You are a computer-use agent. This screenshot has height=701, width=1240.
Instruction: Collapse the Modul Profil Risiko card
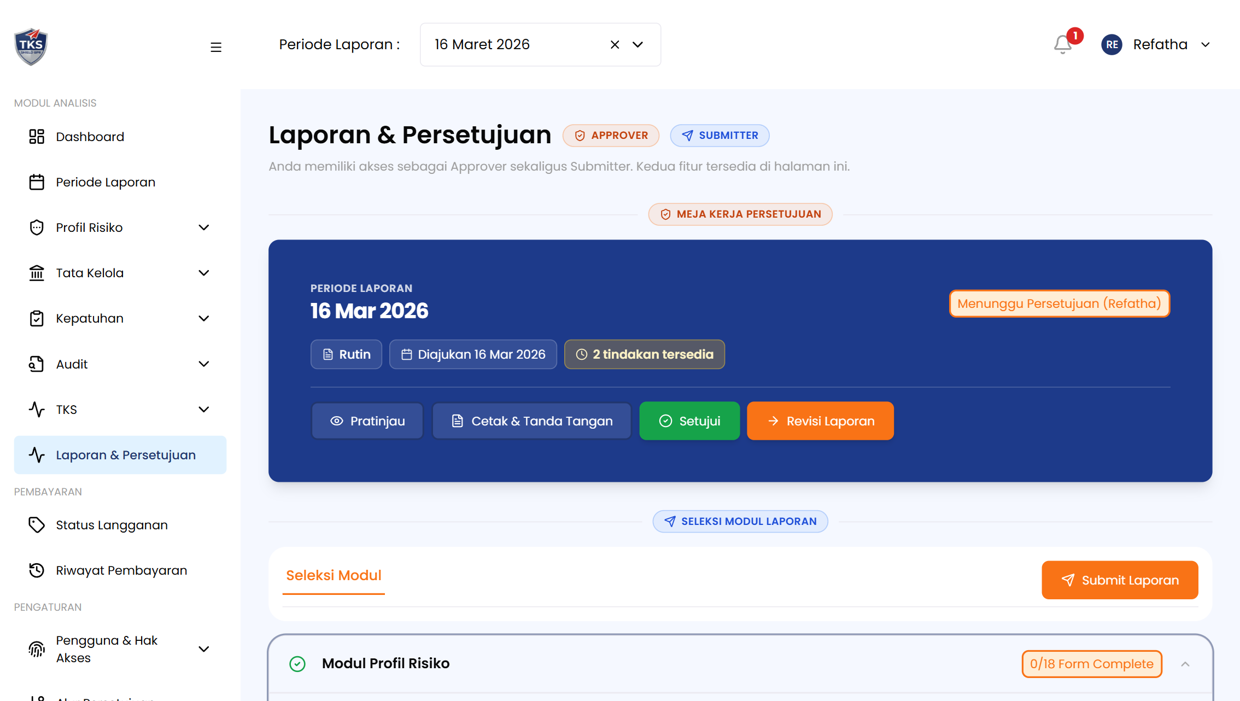coord(1186,663)
